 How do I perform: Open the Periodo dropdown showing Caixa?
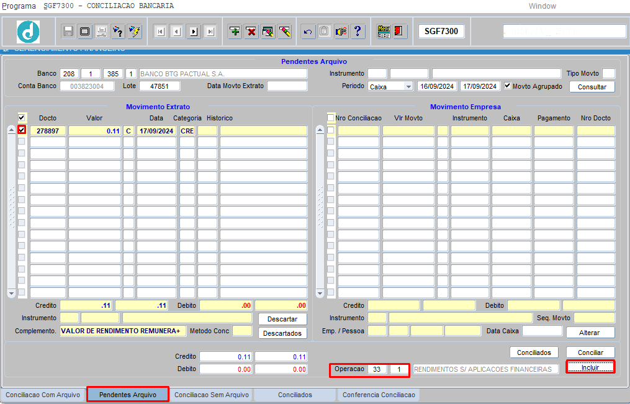pos(408,86)
